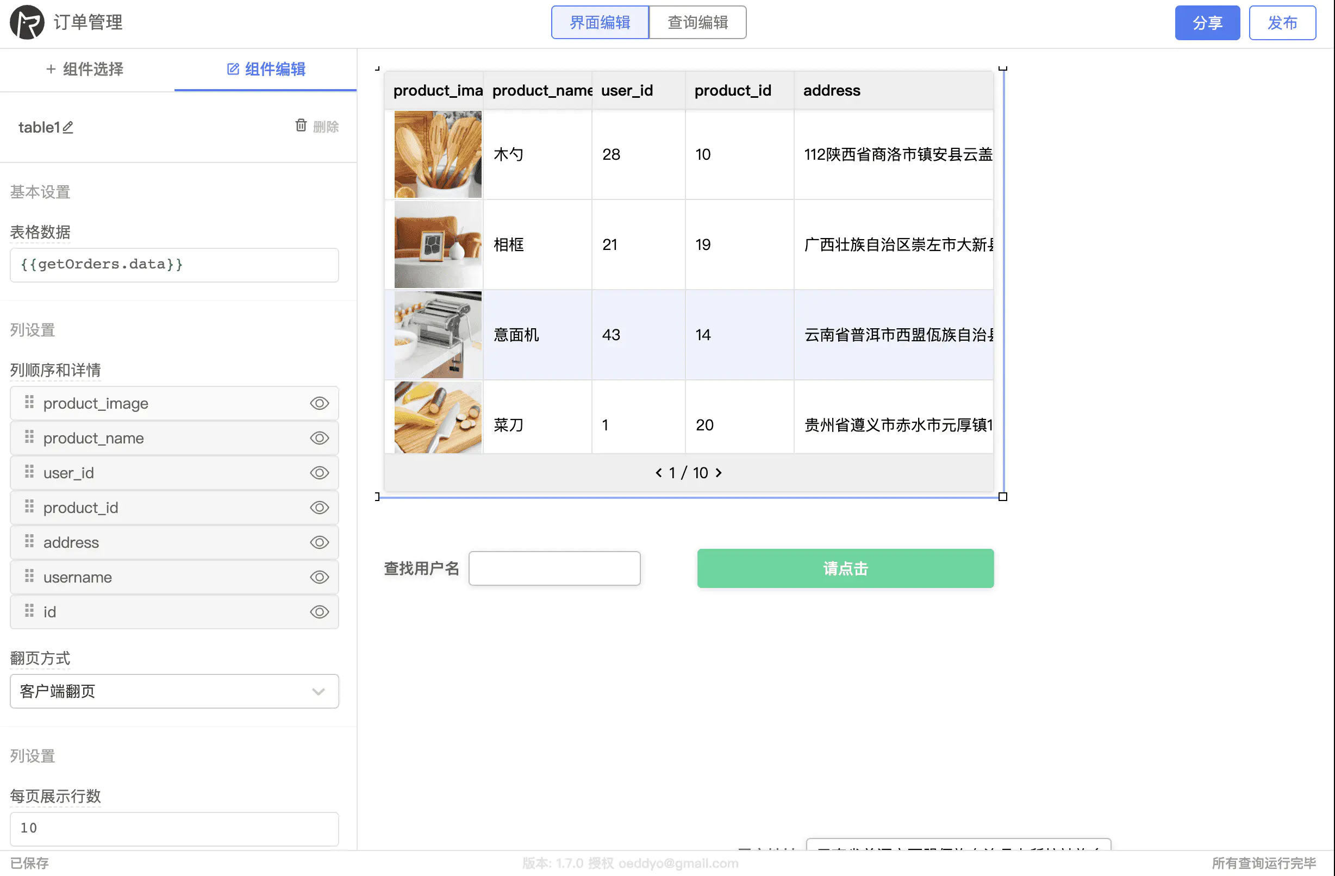The height and width of the screenshot is (876, 1335).
Task: Open the 翻页方式 dropdown showing 客户端翻页
Action: (174, 691)
